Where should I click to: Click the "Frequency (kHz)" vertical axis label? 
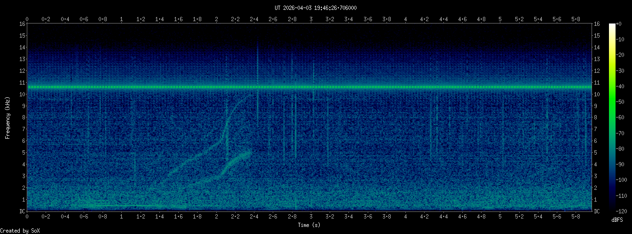(x=8, y=117)
